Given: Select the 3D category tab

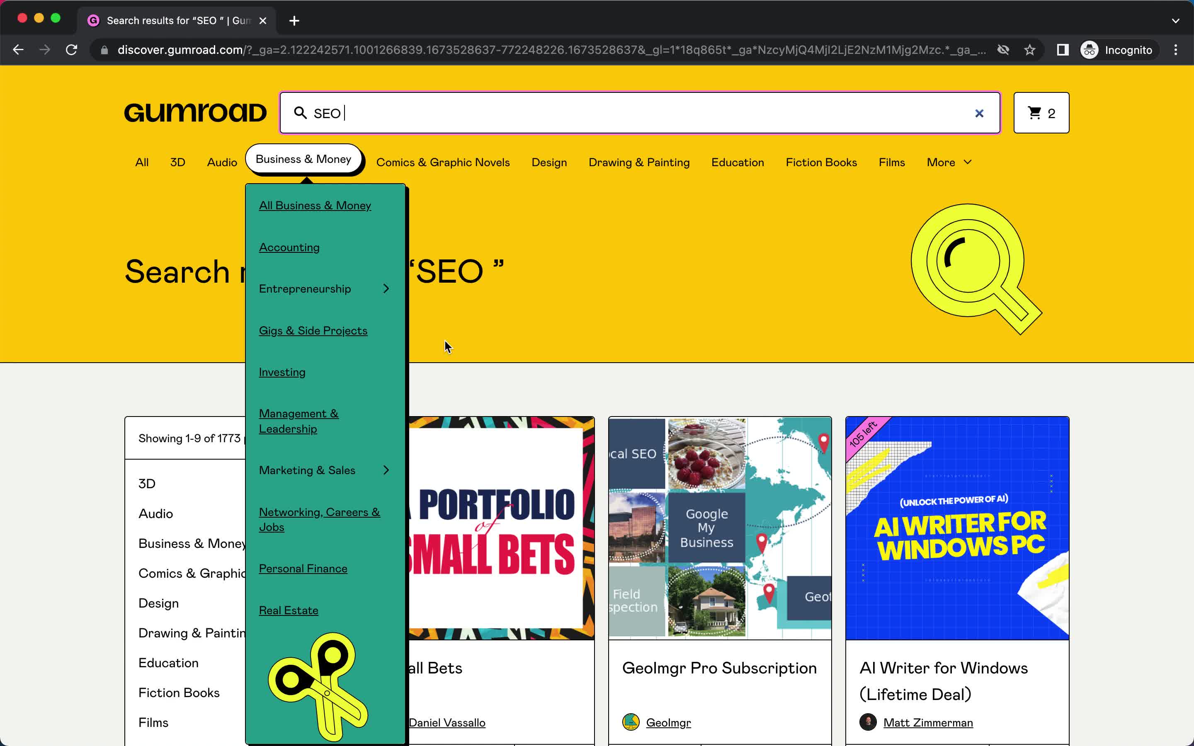Looking at the screenshot, I should [177, 162].
